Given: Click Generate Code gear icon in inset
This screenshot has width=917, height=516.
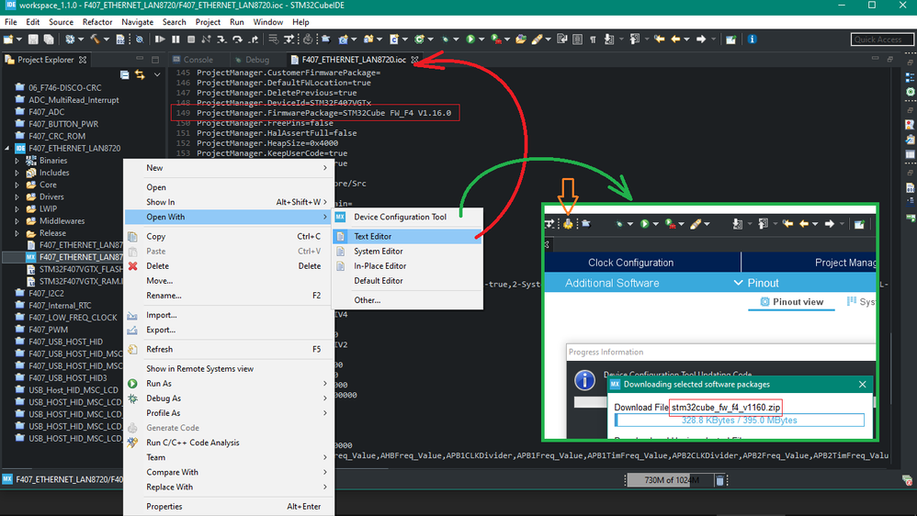Looking at the screenshot, I should (x=568, y=224).
